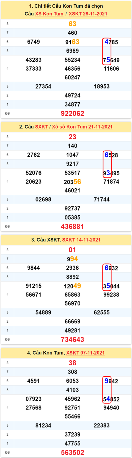
Task: Open the XSKT 28-11-2021 link
Action: (x=88, y=14)
